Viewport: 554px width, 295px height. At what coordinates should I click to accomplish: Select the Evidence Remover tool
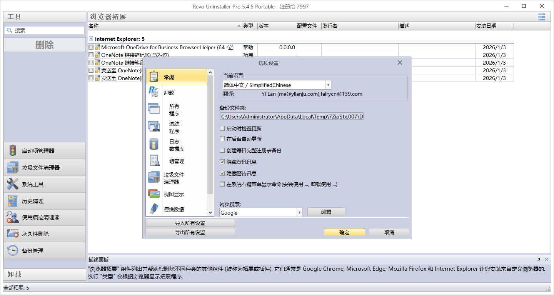[38, 217]
